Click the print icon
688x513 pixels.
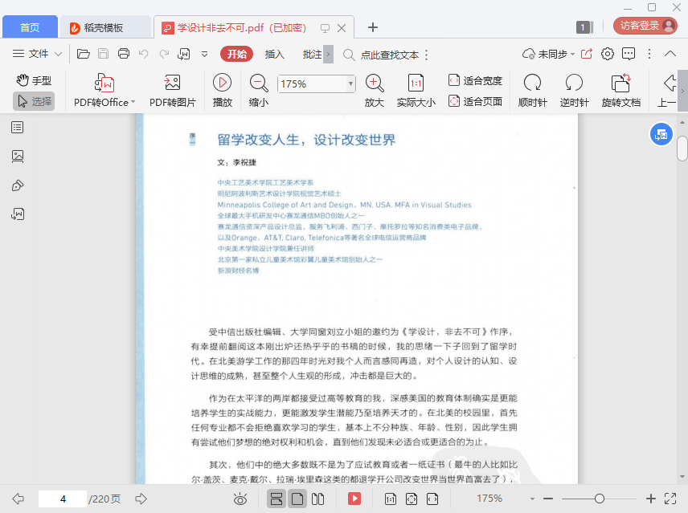[x=124, y=54]
